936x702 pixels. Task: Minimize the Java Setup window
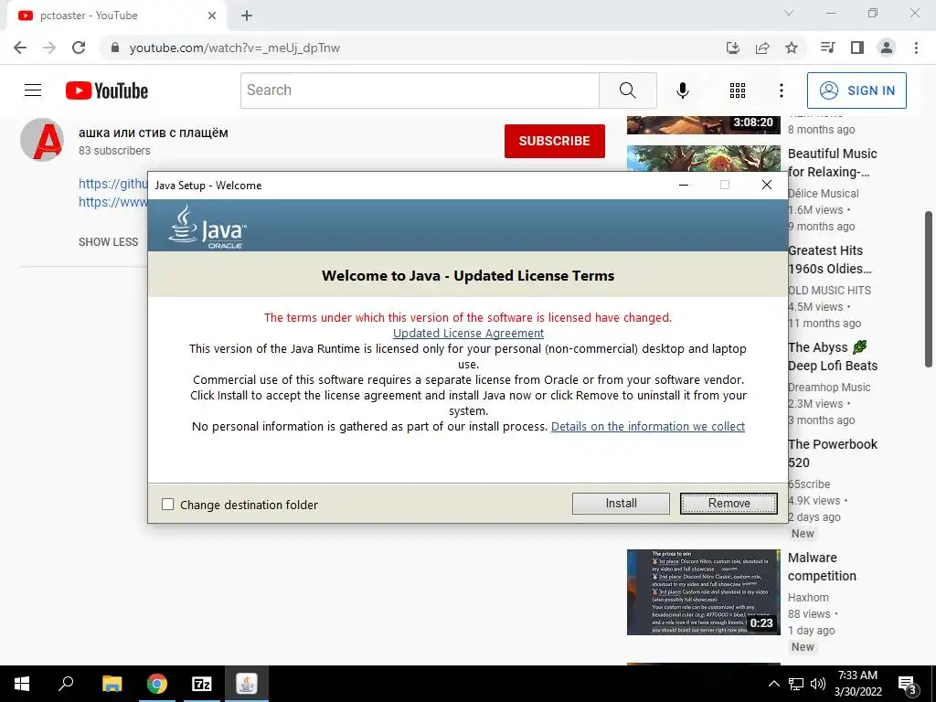[684, 185]
